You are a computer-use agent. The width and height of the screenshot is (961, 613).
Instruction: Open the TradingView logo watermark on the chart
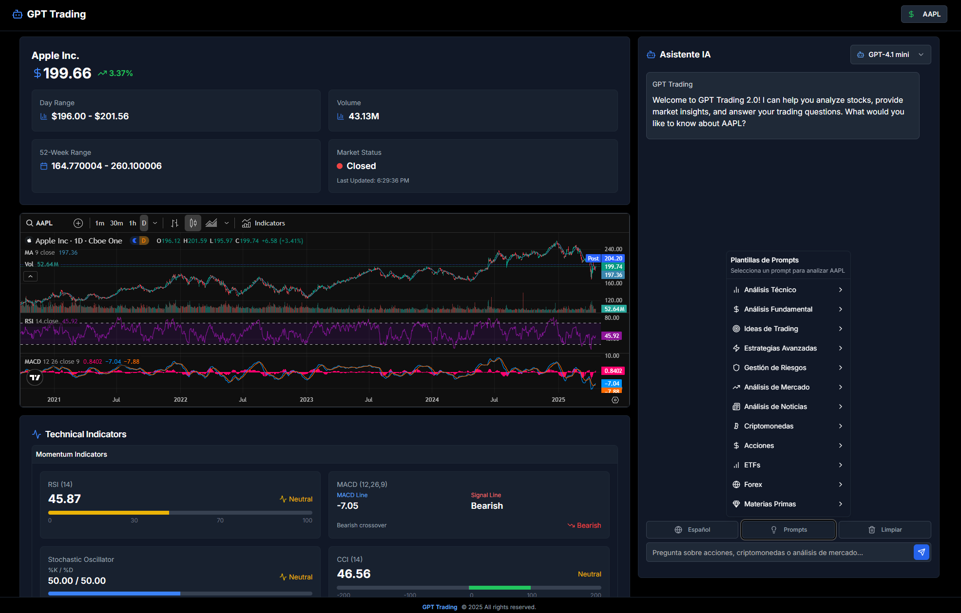coord(34,377)
